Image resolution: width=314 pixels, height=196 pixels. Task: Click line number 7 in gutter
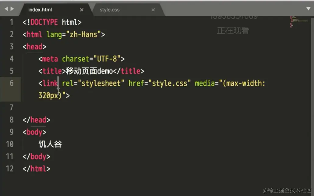tap(12, 108)
